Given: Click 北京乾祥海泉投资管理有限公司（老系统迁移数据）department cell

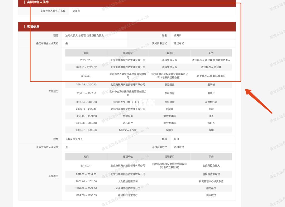Looking at the screenshot, I should click(x=169, y=165).
